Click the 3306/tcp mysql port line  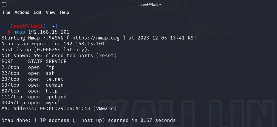[x=31, y=103]
